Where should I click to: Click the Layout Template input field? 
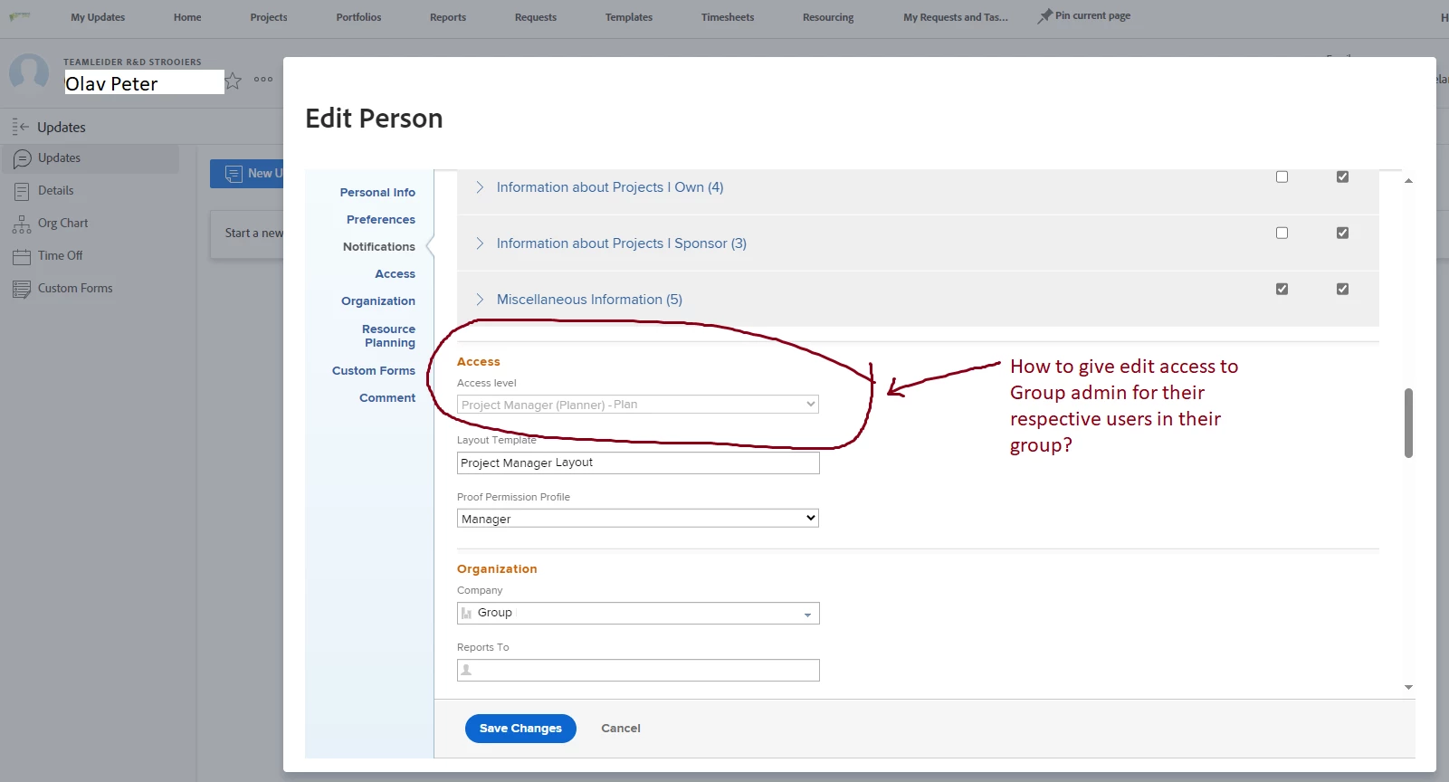(x=638, y=463)
